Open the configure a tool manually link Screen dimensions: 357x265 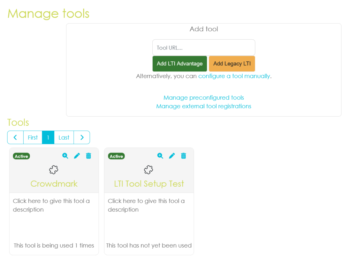(x=234, y=76)
